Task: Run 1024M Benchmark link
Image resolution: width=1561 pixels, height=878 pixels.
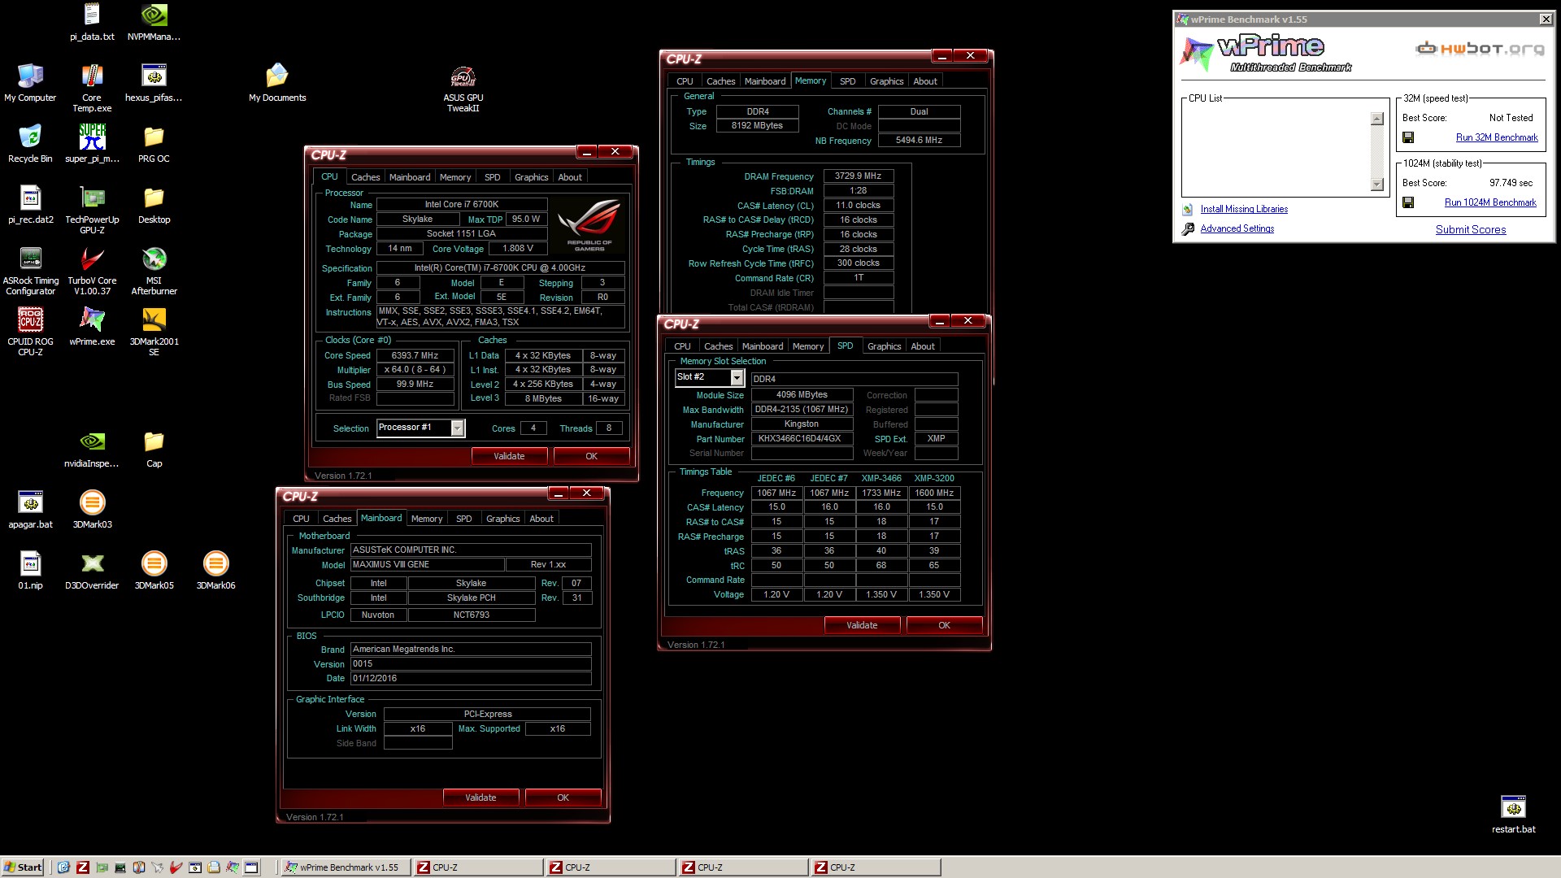Action: 1490,202
